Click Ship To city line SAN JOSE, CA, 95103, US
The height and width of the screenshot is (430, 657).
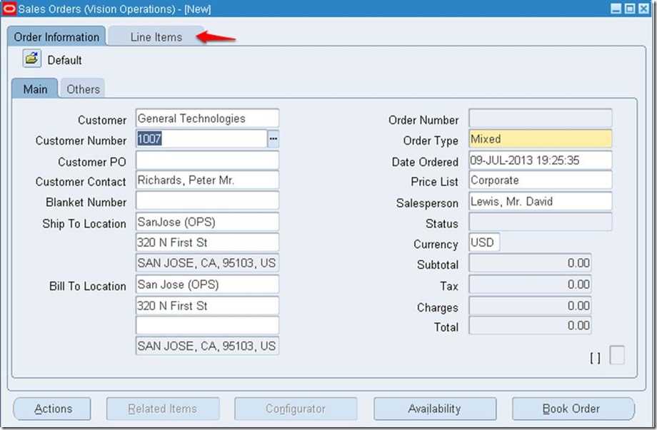tap(207, 263)
